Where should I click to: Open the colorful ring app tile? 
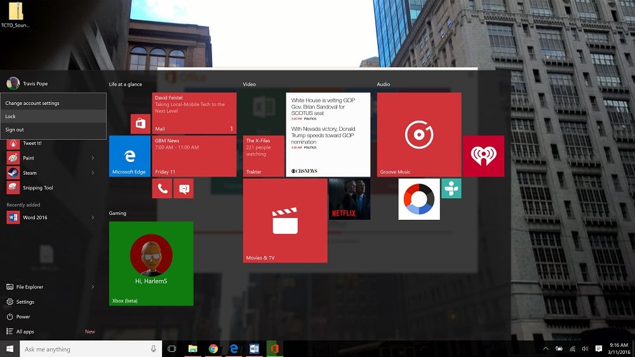point(419,199)
